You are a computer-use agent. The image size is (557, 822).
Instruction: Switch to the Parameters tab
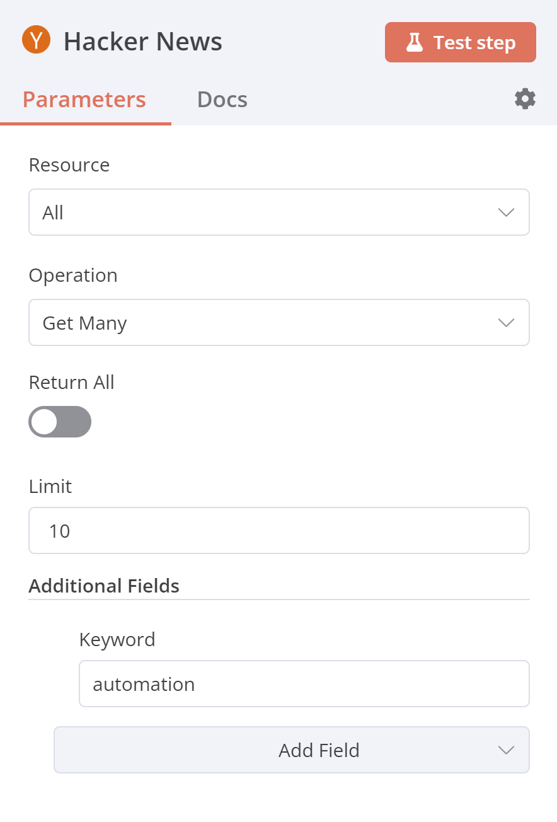(x=84, y=100)
